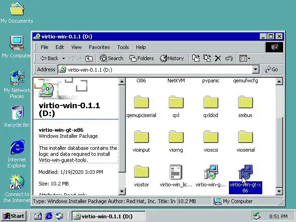Launch Outlook Express from quick launch
The image size is (296, 222).
(x=60, y=216)
